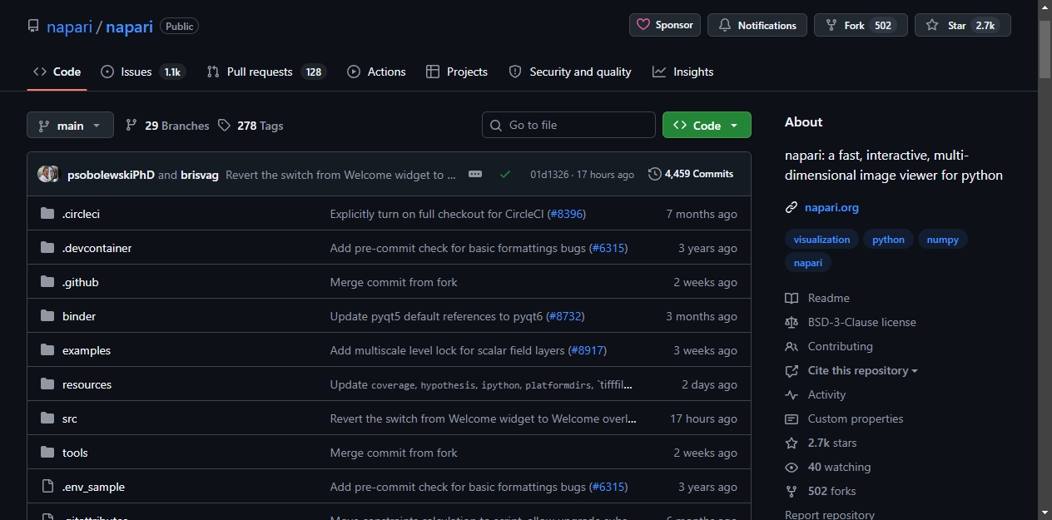The height and width of the screenshot is (520, 1052).
Task: Select the napari topic tag
Action: click(x=808, y=263)
